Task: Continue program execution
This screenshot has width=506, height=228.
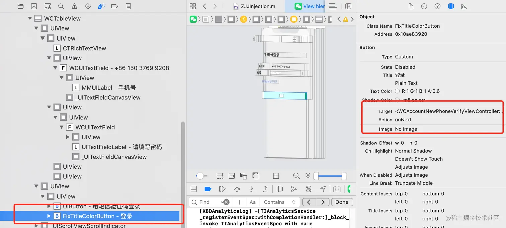Action: 222,189
